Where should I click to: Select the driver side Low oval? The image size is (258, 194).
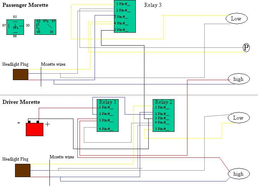[238, 118]
